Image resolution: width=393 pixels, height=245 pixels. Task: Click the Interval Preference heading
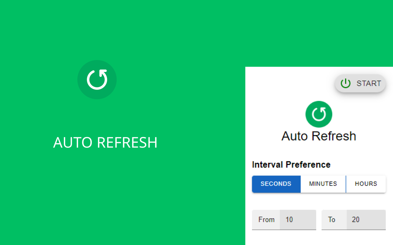(291, 164)
